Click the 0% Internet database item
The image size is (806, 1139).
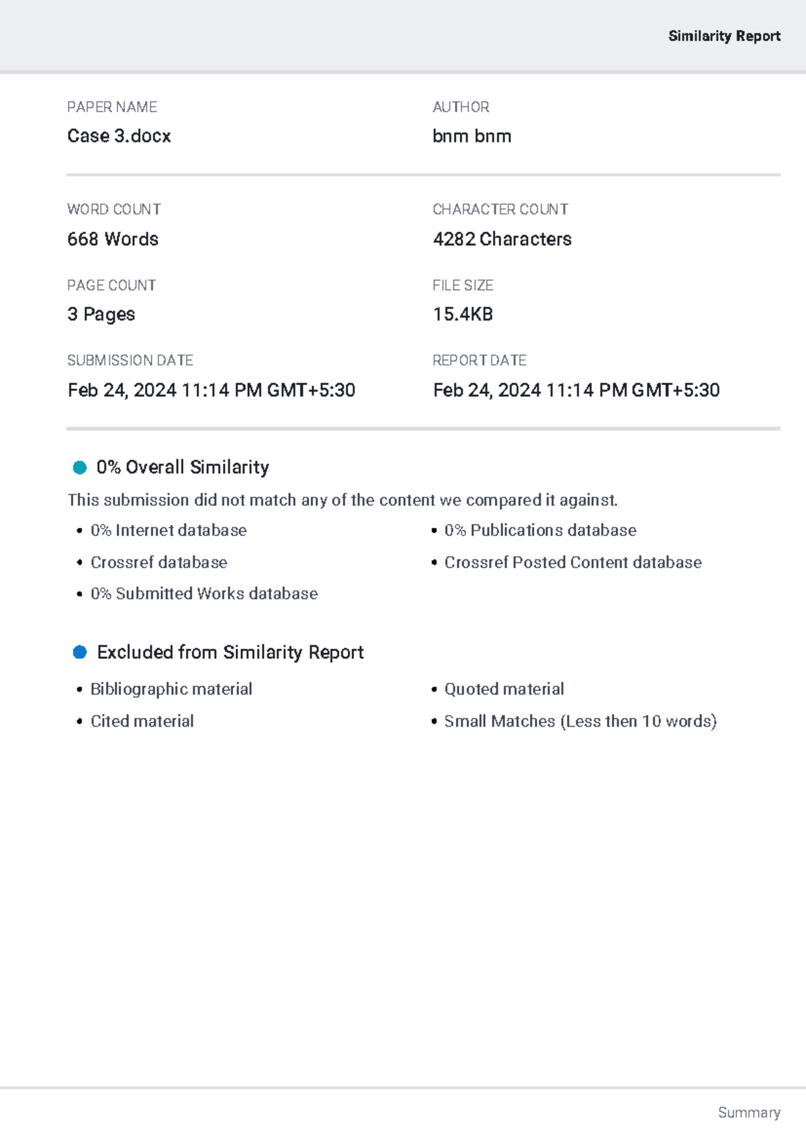pos(169,531)
